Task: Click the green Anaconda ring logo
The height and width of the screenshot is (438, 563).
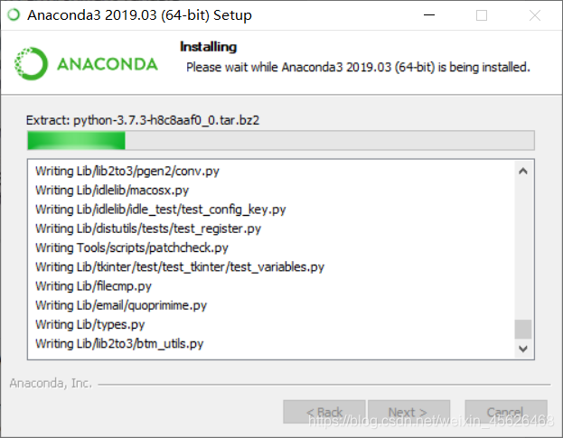Action: point(31,64)
